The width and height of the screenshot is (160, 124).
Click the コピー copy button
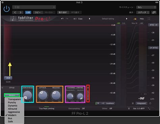[38, 13]
